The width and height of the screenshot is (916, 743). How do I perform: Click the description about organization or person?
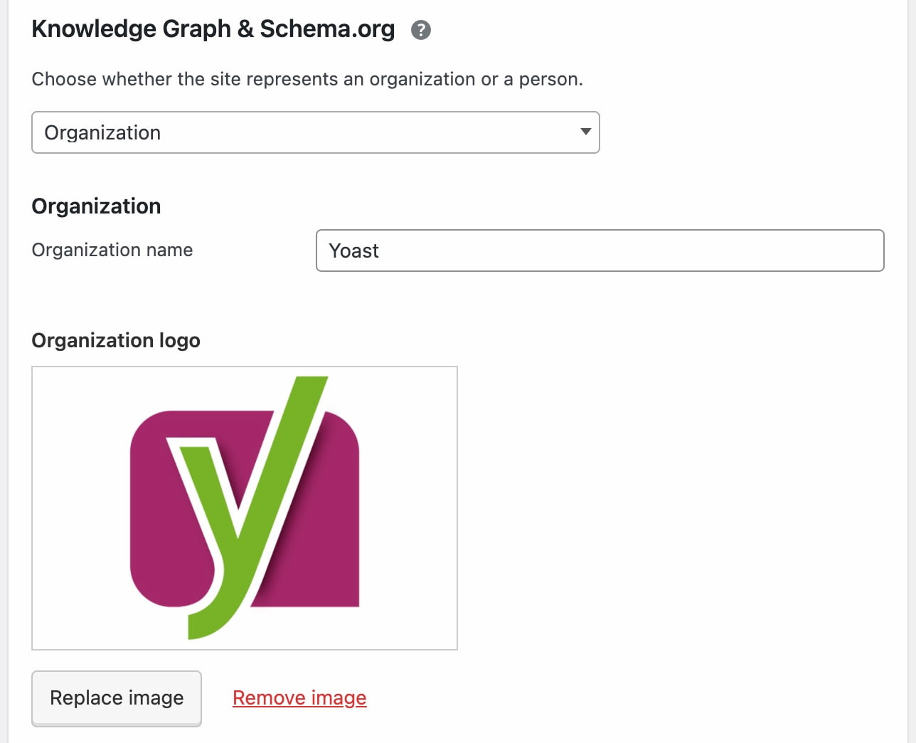pyautogui.click(x=307, y=79)
